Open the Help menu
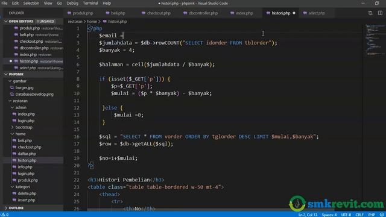 click(x=107, y=3)
